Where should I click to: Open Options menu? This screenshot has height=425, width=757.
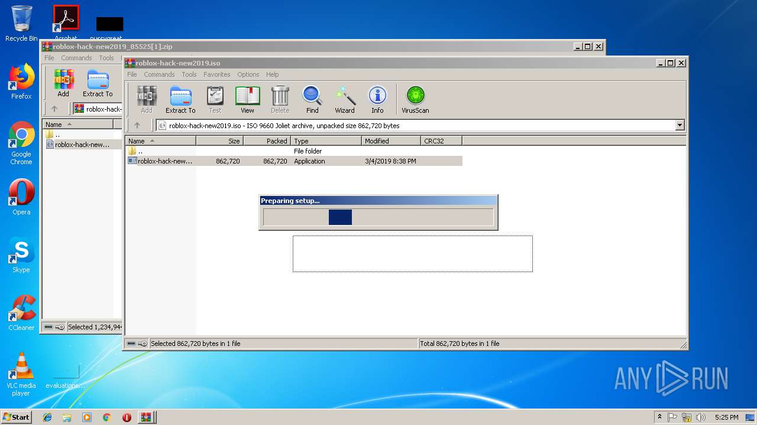tap(248, 74)
